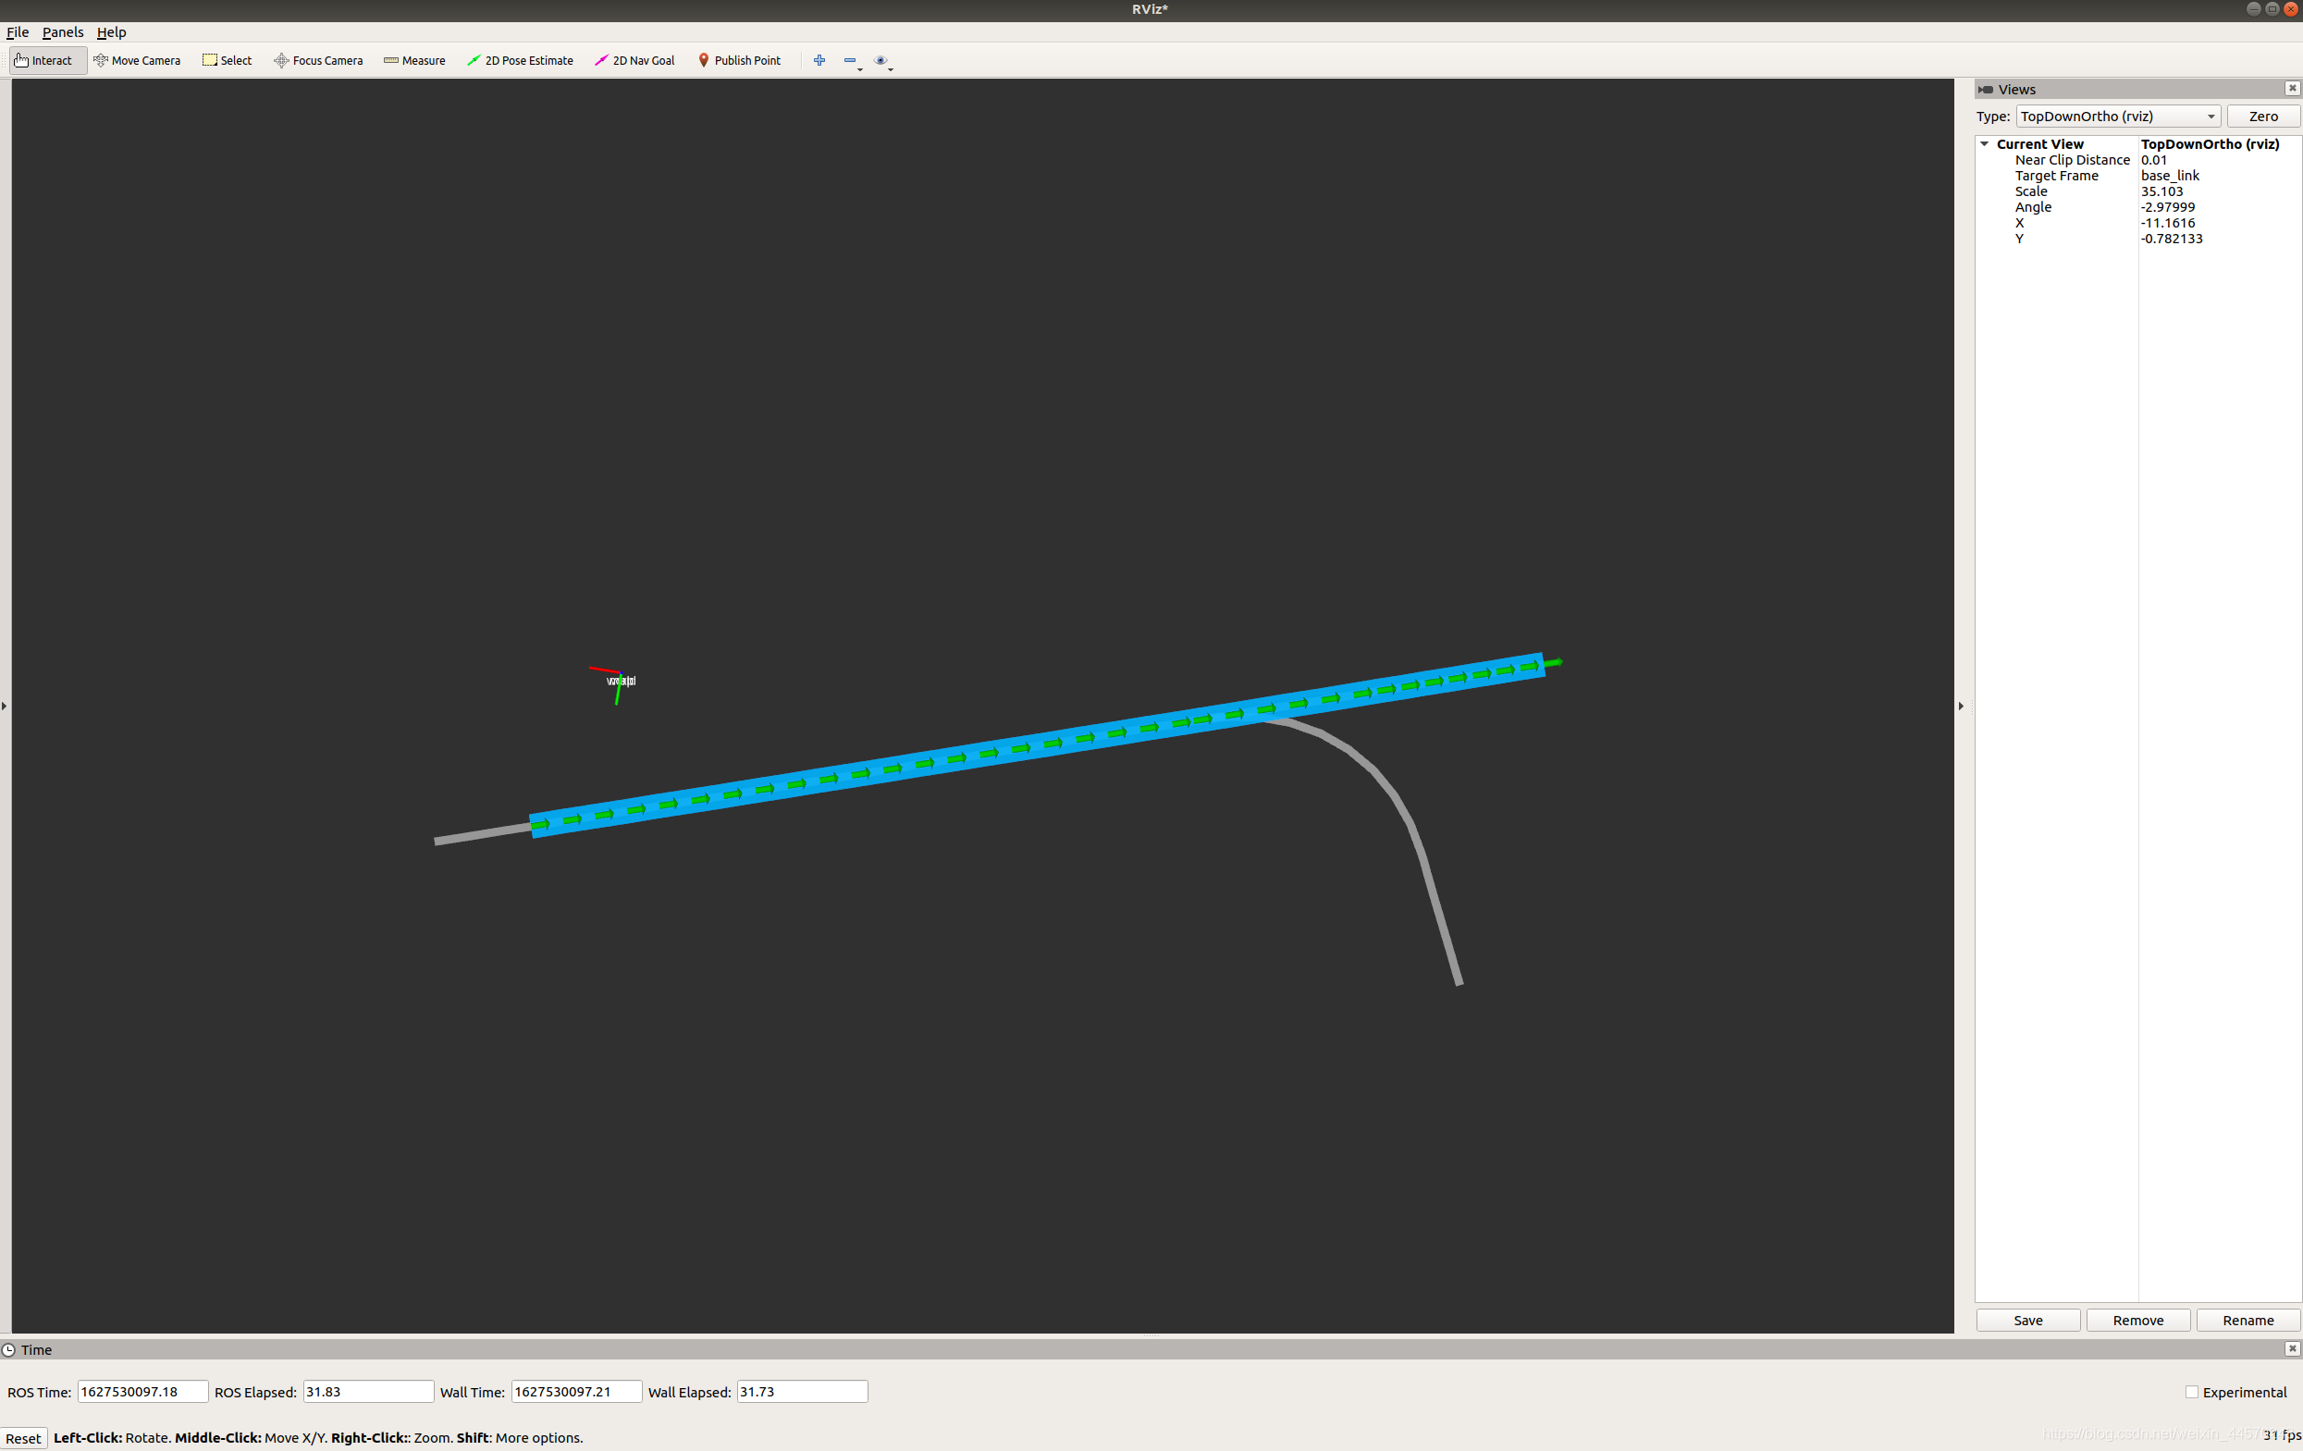Click the add tool plus icon
Screen dimensions: 2303x1451
click(x=819, y=60)
